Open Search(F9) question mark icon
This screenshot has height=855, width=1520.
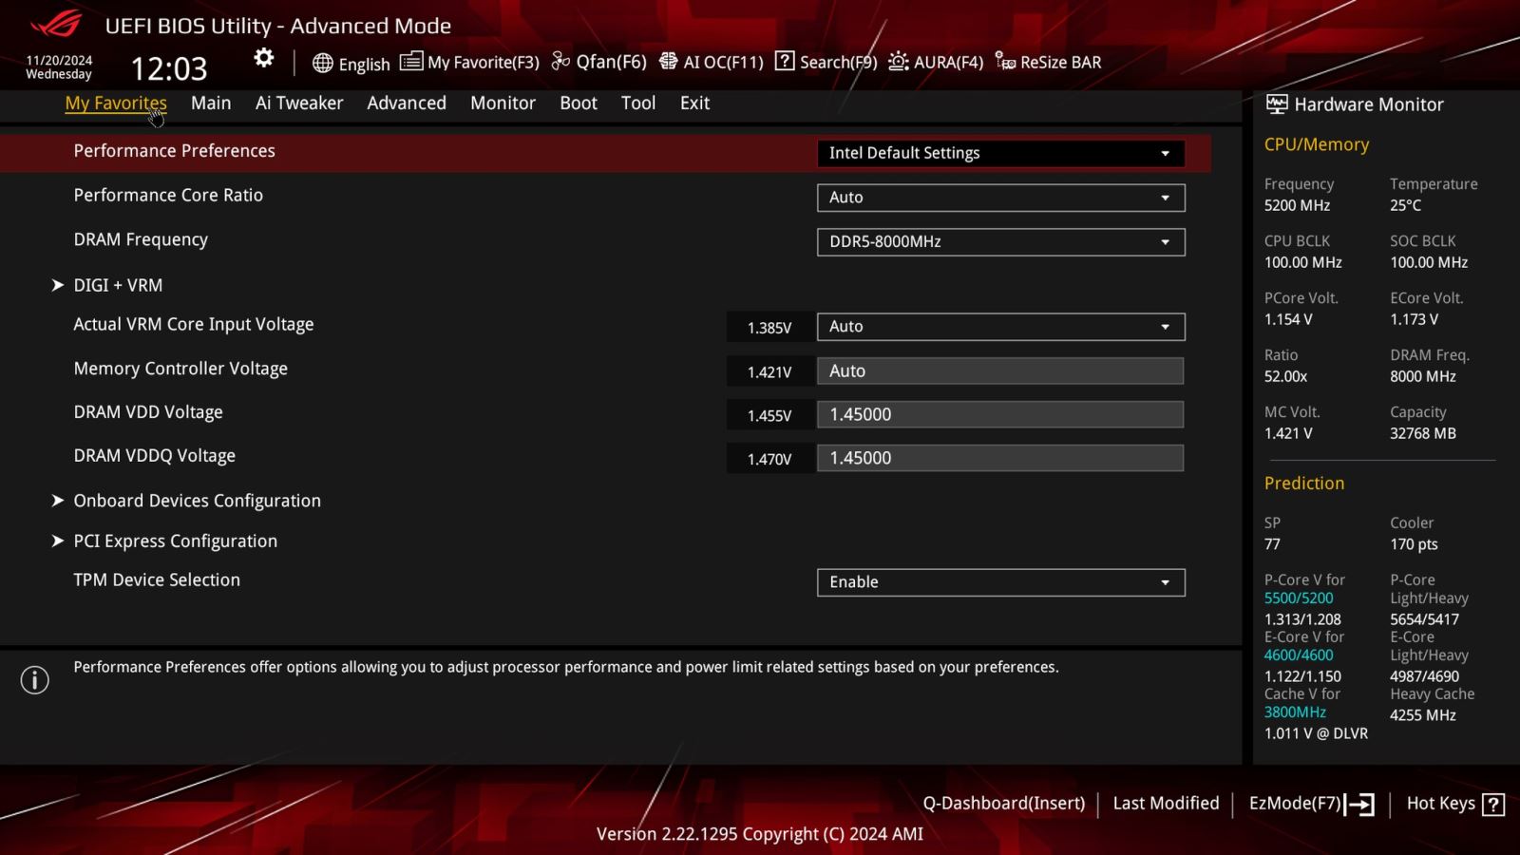[x=785, y=62]
